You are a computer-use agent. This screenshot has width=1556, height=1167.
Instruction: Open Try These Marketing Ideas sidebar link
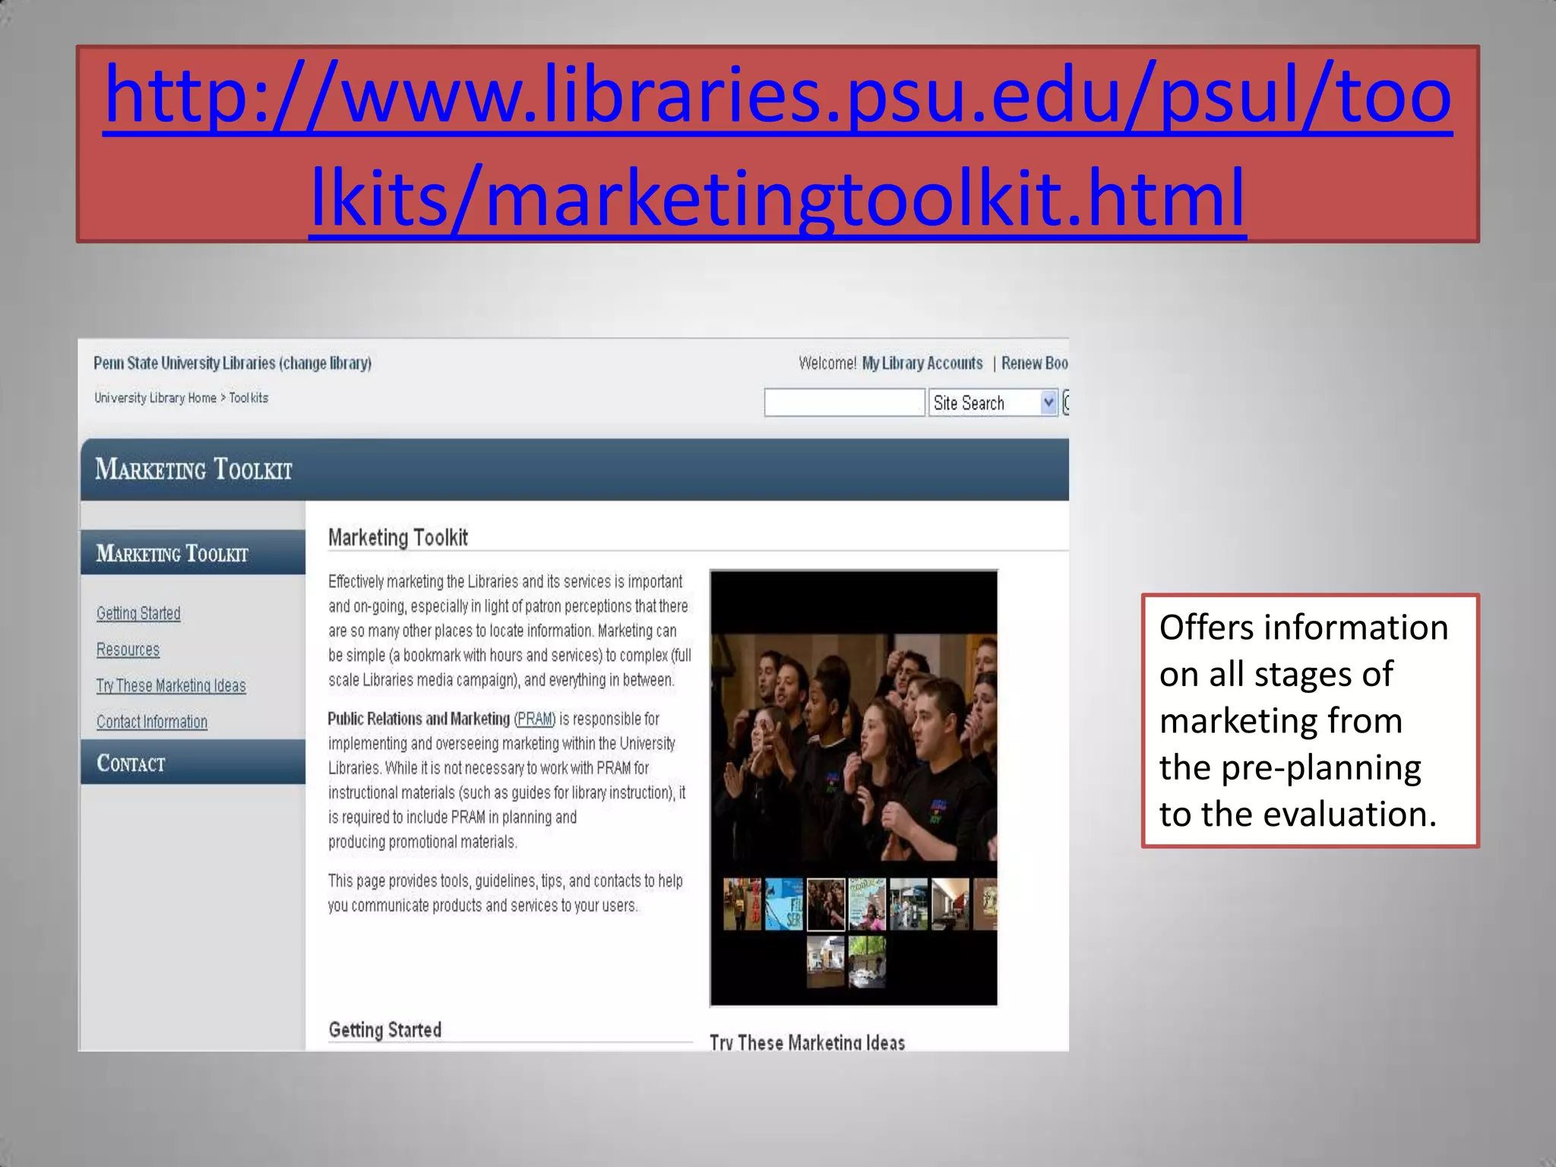[171, 685]
